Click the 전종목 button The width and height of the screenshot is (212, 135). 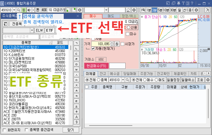(x=17, y=24)
